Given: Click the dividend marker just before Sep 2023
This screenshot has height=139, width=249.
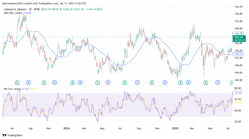Looking at the screenshot, I should 28,83.
